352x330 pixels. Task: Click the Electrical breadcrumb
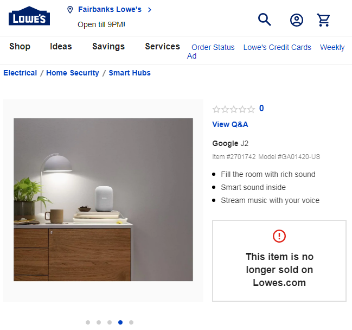[20, 73]
